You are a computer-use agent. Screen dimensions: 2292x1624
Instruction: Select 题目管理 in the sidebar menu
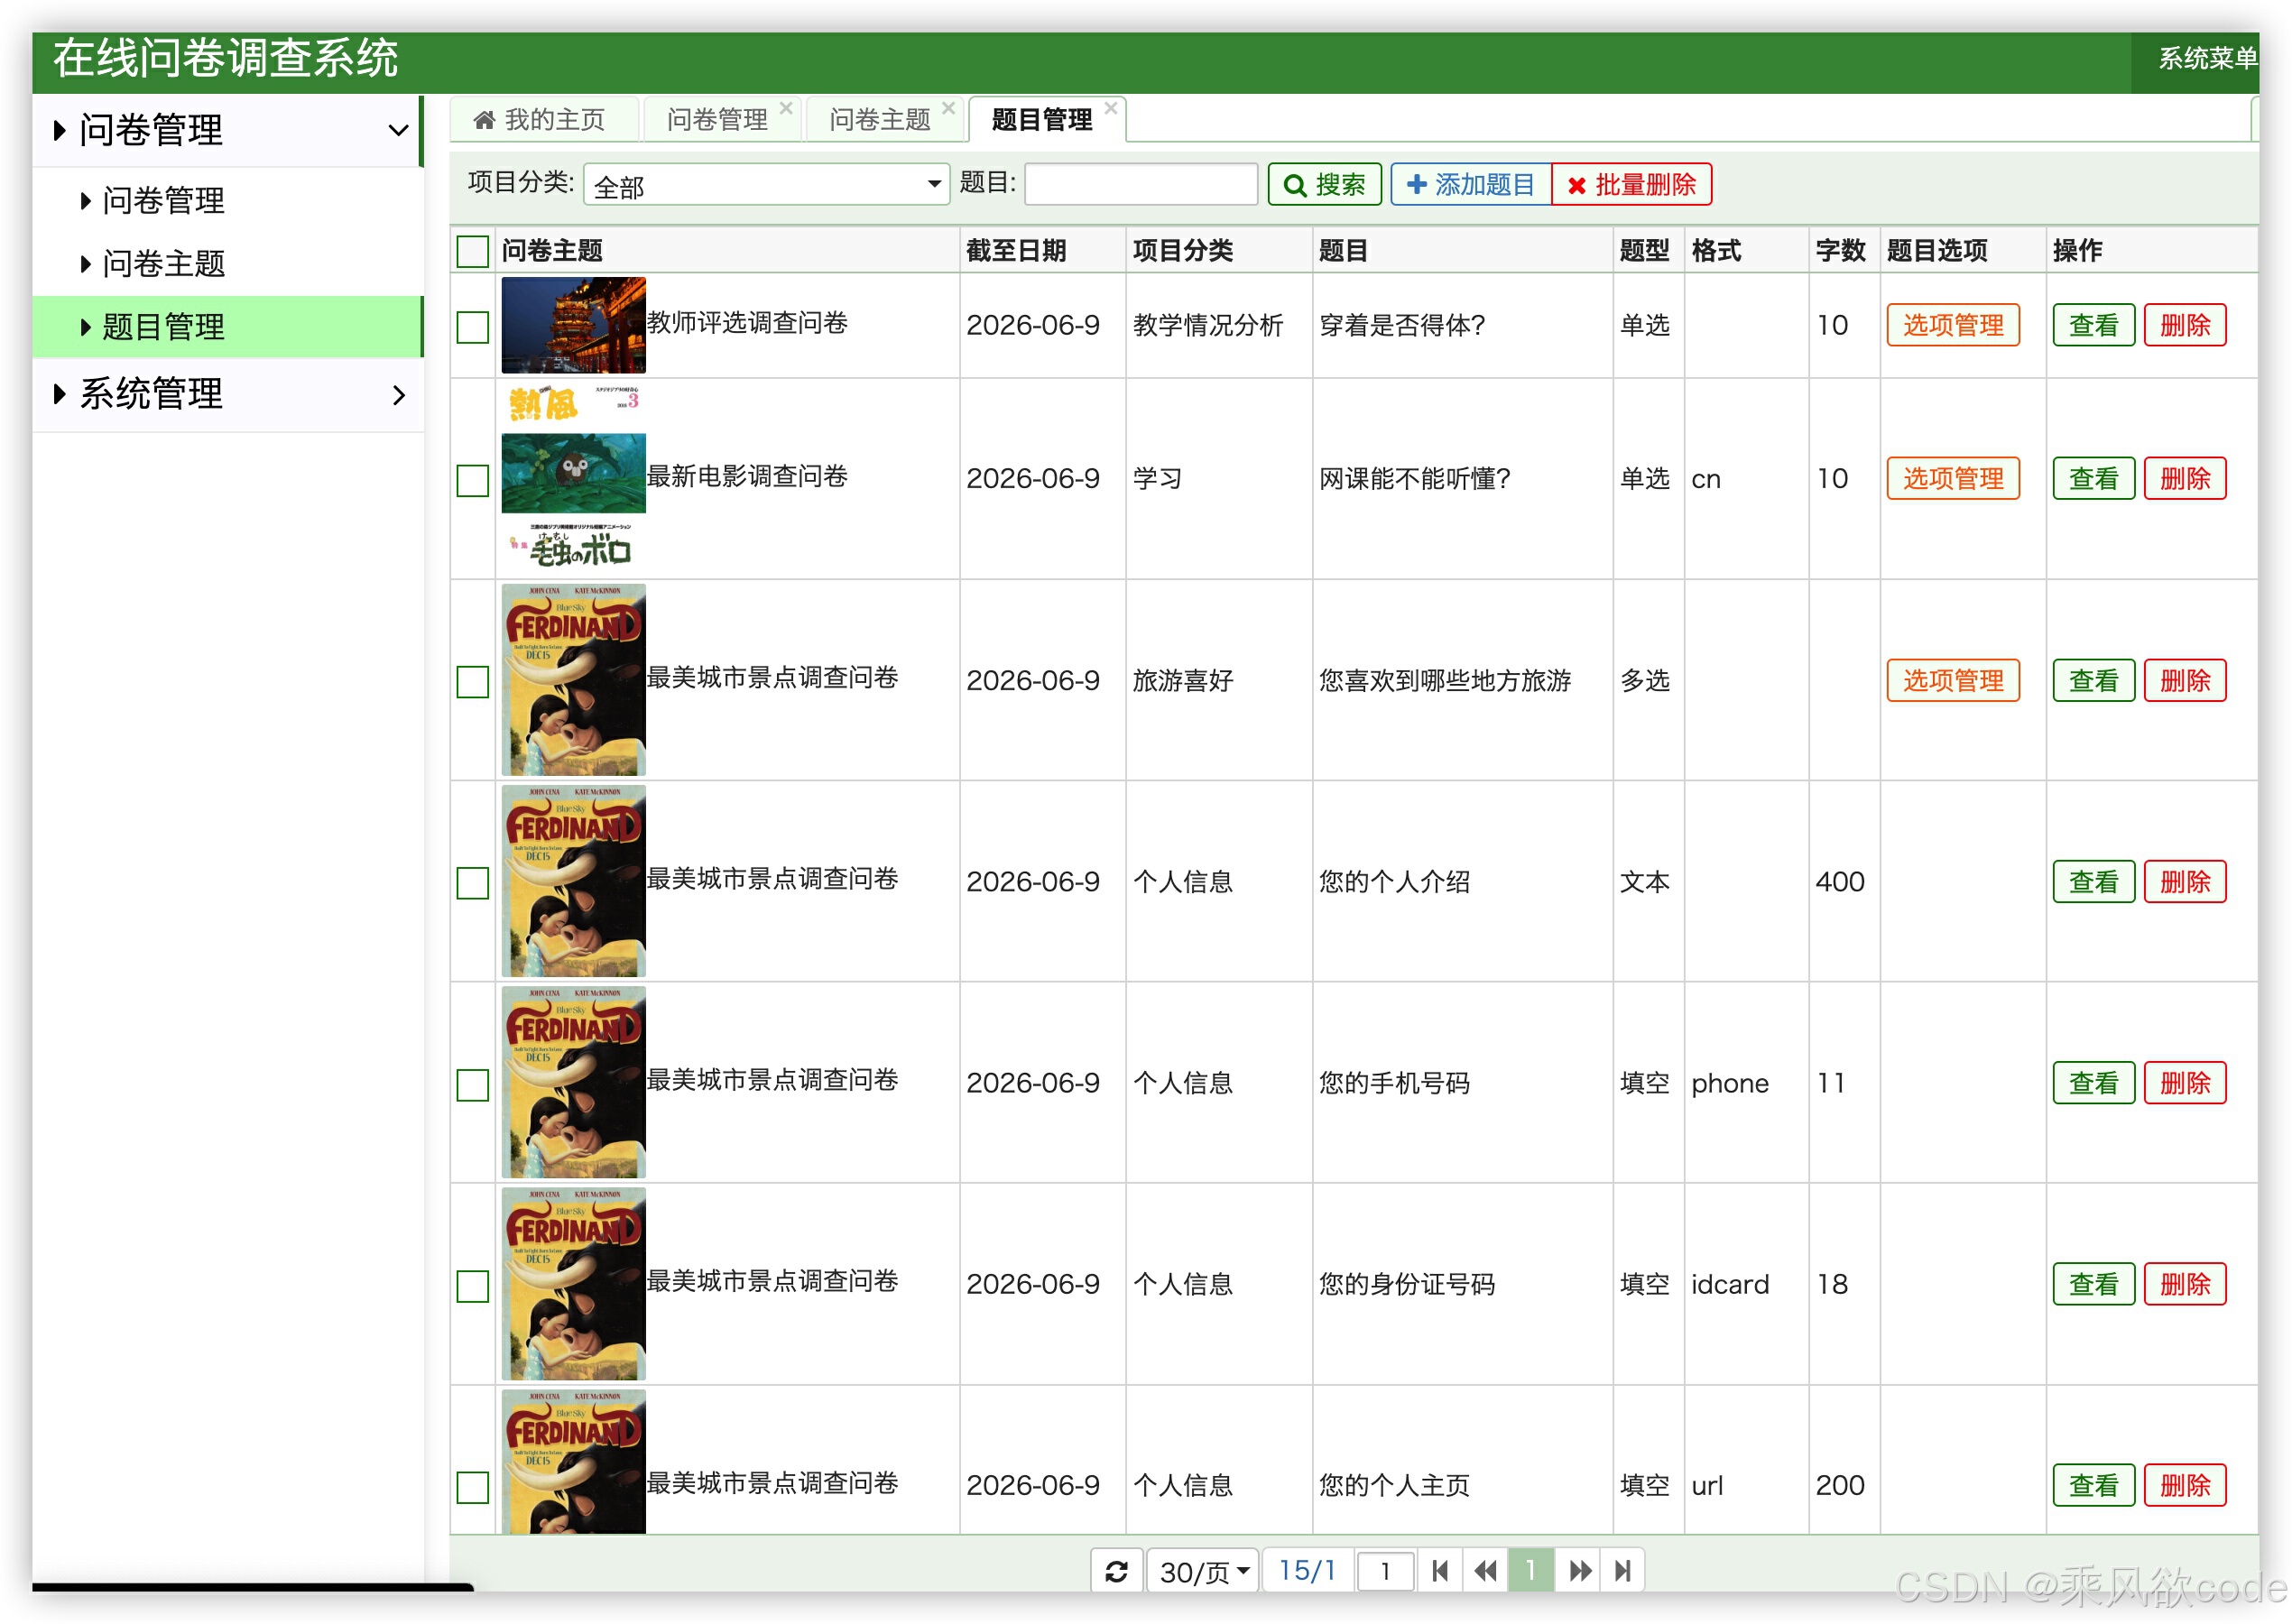coord(163,326)
